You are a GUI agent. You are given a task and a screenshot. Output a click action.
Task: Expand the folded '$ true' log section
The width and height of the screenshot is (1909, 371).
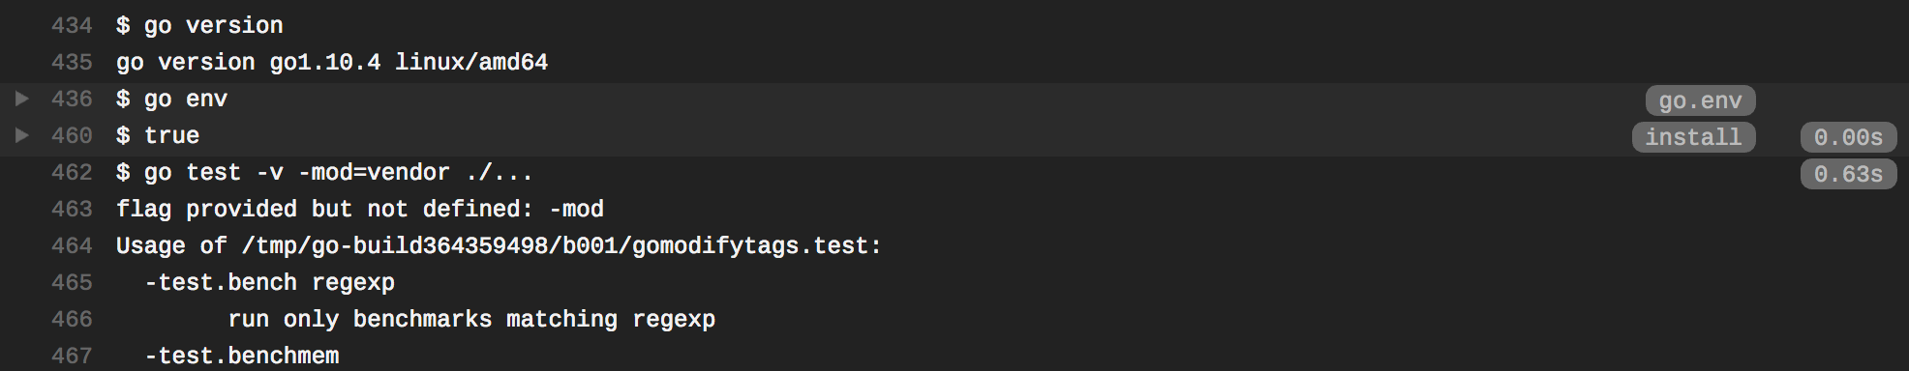pyautogui.click(x=22, y=135)
